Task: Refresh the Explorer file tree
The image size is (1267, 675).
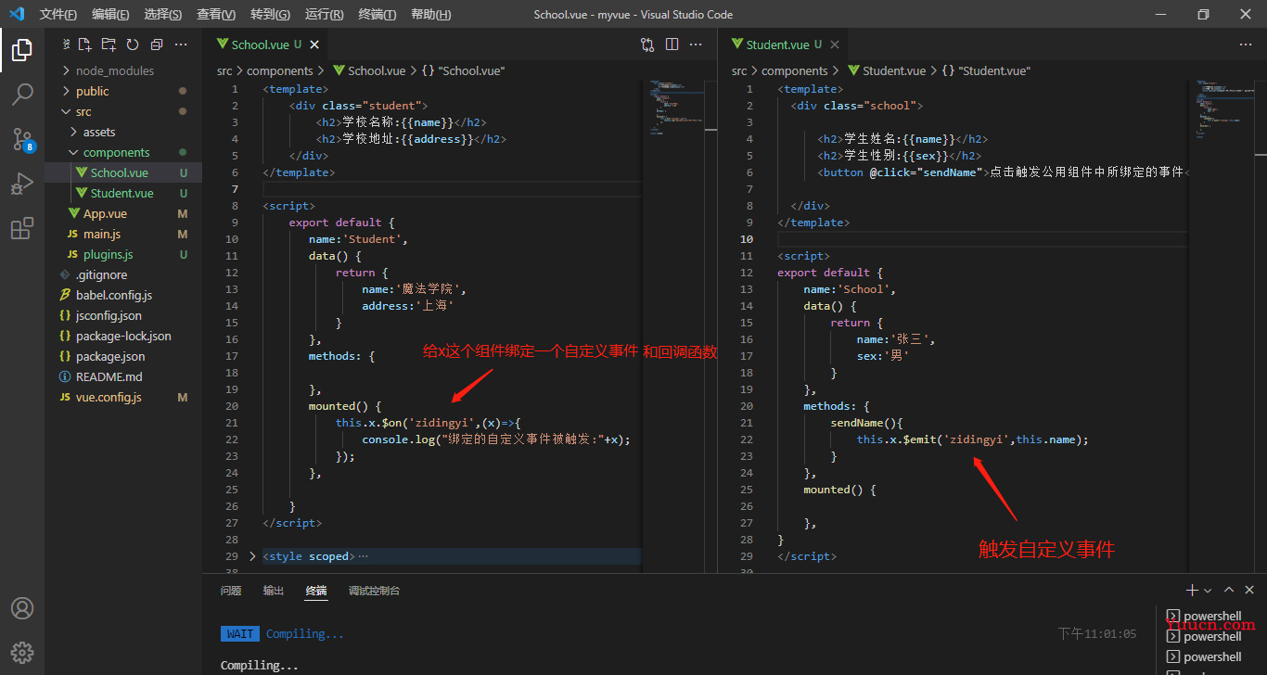Action: 133,45
